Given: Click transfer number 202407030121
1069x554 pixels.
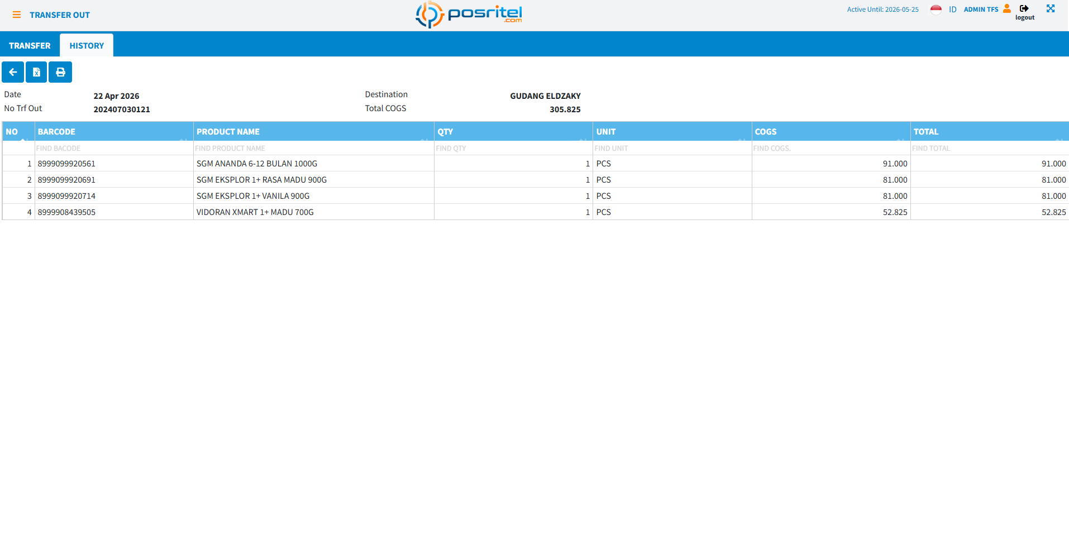Looking at the screenshot, I should point(122,109).
